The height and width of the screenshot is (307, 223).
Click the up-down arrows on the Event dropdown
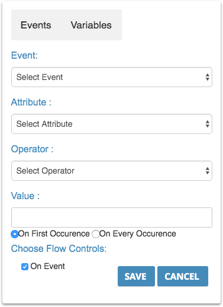pos(207,77)
